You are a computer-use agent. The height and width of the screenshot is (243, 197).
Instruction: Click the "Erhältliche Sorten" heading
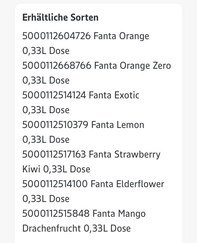click(60, 17)
